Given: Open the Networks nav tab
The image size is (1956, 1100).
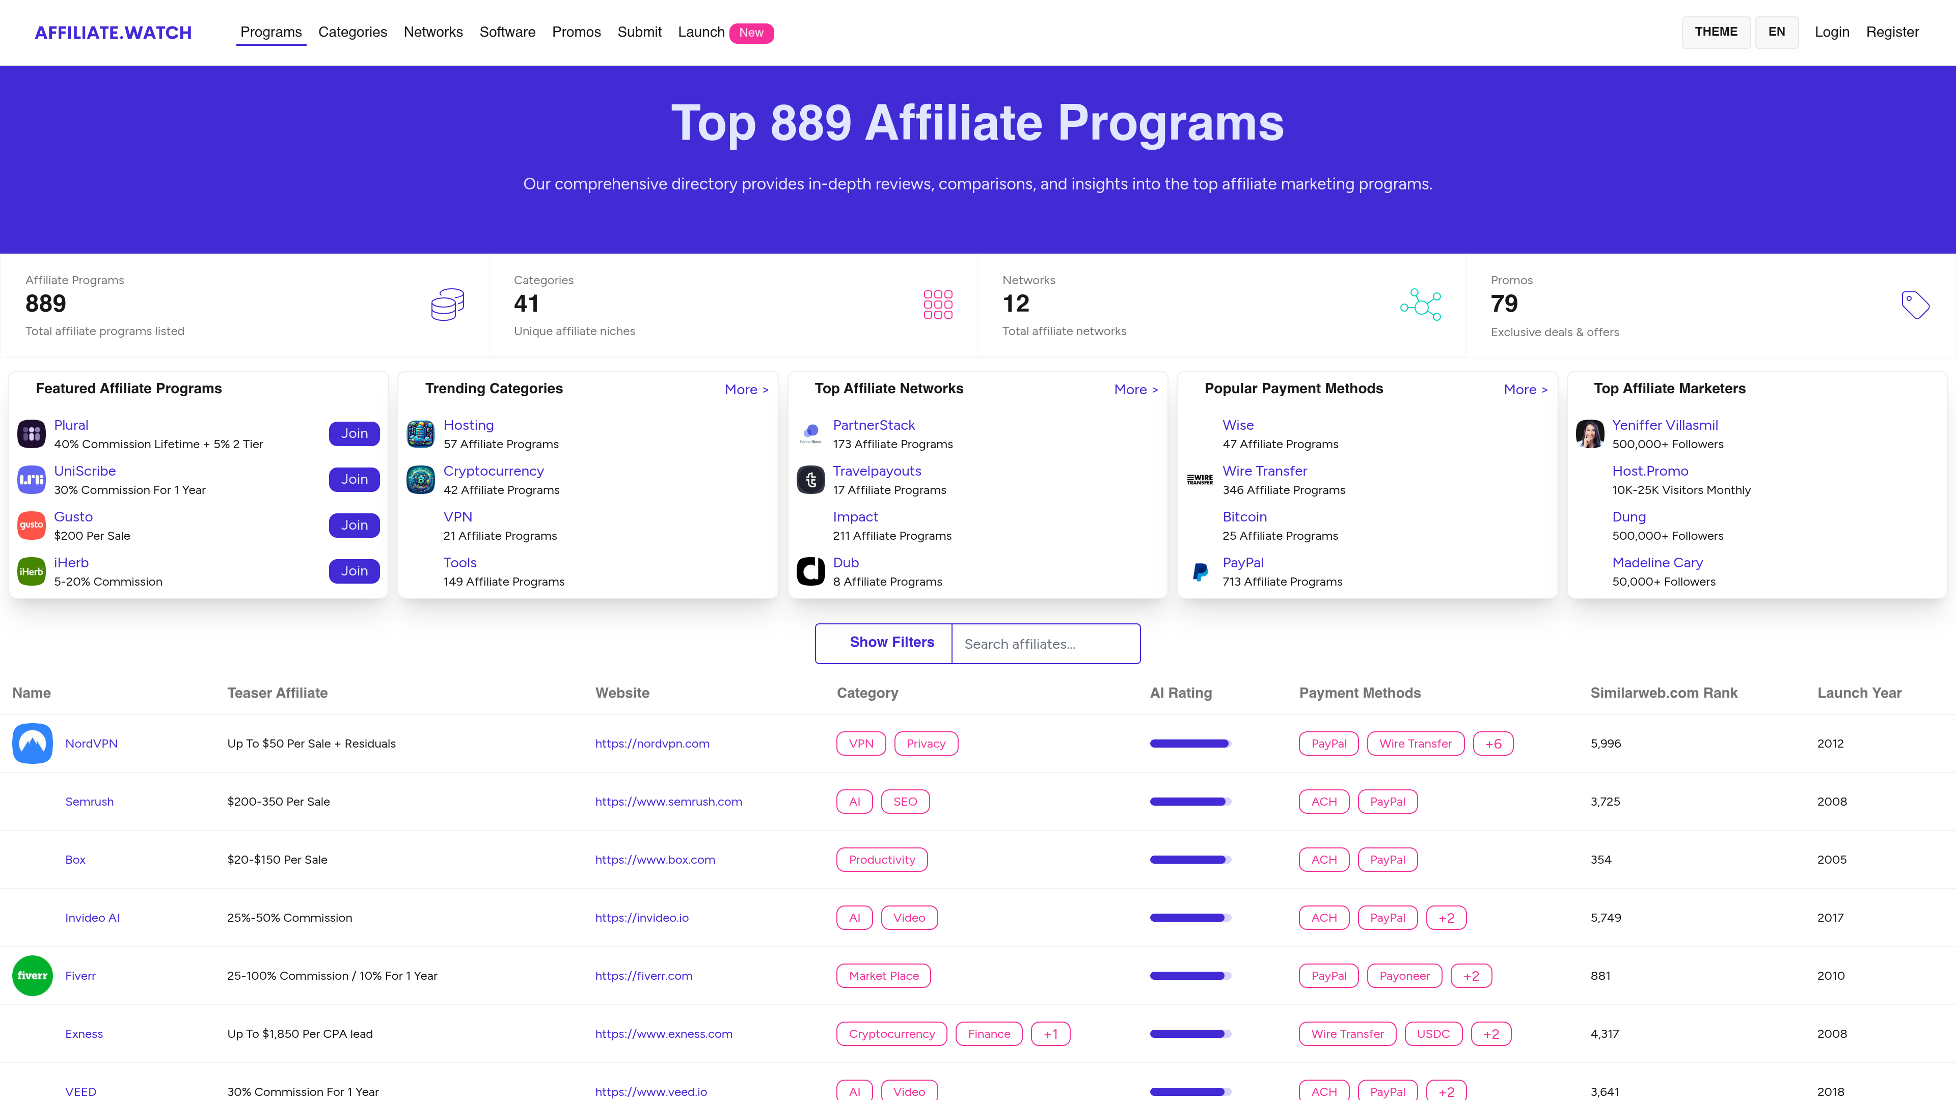Looking at the screenshot, I should [x=433, y=32].
